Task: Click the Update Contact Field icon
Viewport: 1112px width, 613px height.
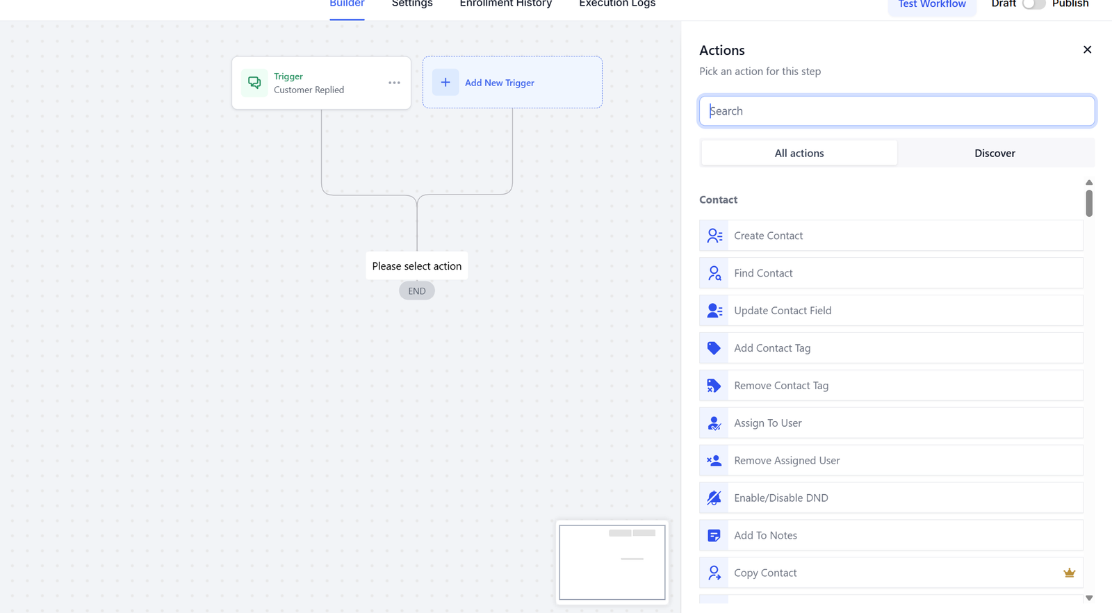Action: 714,311
